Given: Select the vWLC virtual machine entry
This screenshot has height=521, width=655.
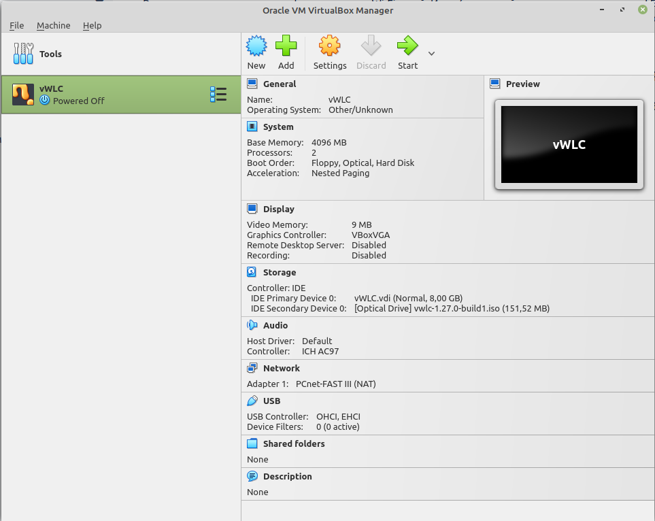Looking at the screenshot, I should [120, 95].
